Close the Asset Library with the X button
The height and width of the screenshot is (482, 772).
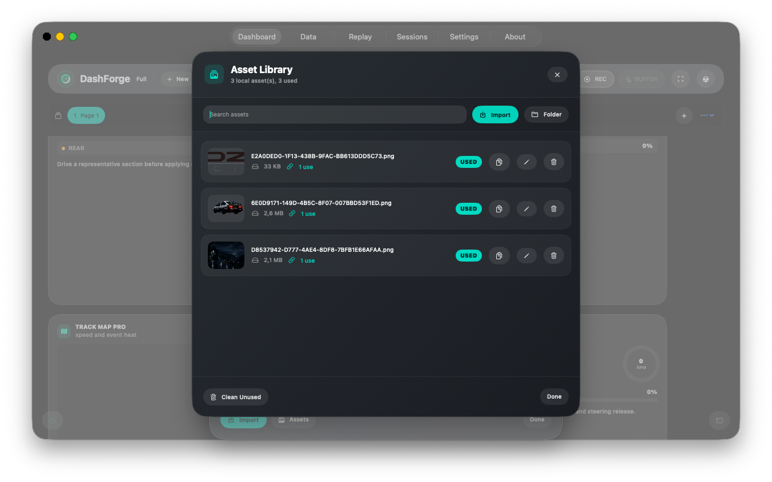(x=557, y=75)
